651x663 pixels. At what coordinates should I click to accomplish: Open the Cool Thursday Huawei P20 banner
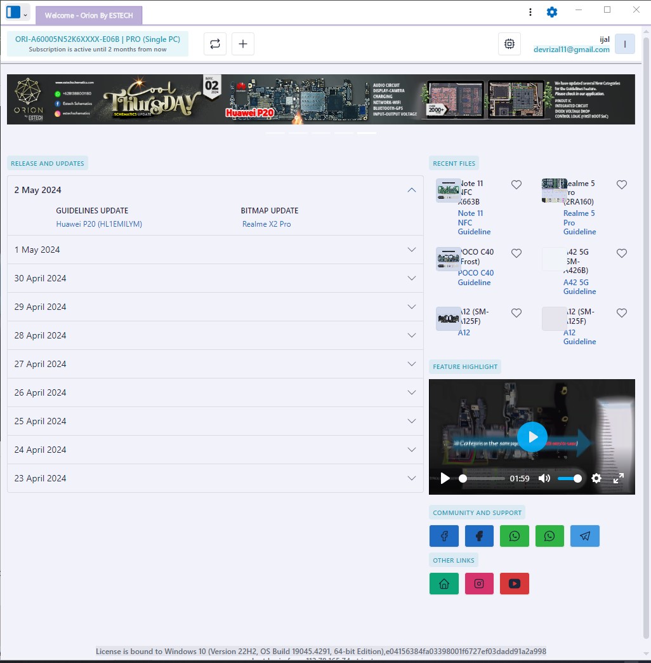point(320,99)
